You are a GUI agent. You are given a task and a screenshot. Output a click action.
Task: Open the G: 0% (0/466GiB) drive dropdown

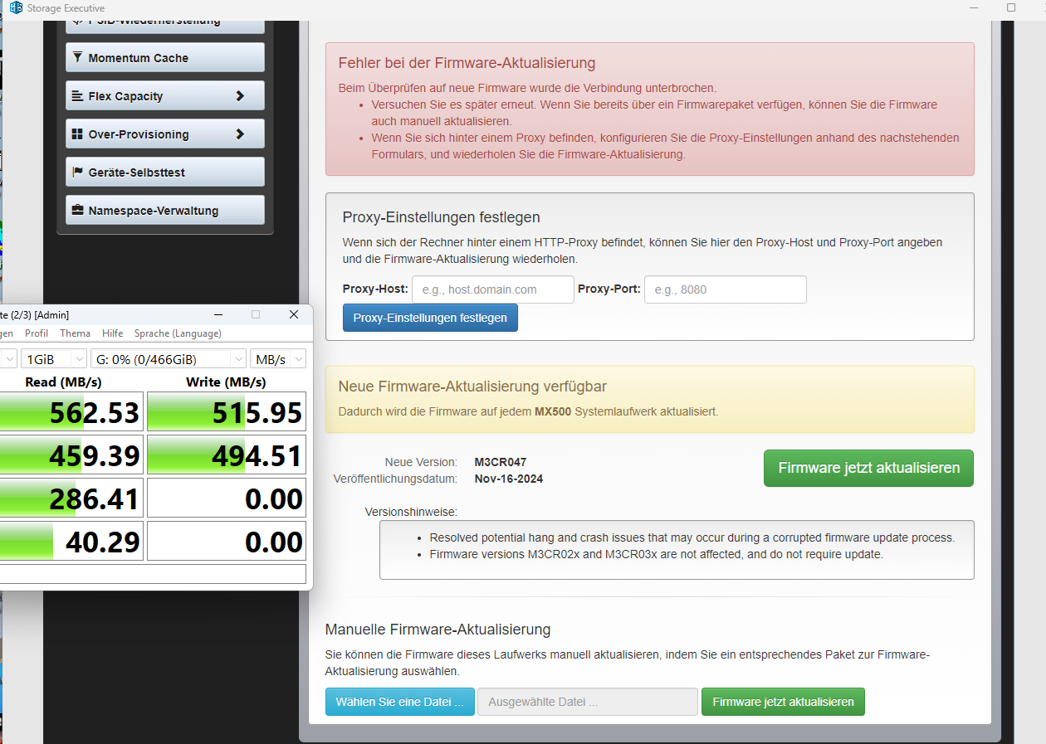click(169, 359)
